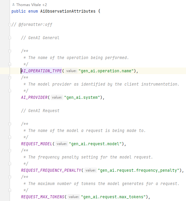Click the // GenAI General comment

click(40, 38)
